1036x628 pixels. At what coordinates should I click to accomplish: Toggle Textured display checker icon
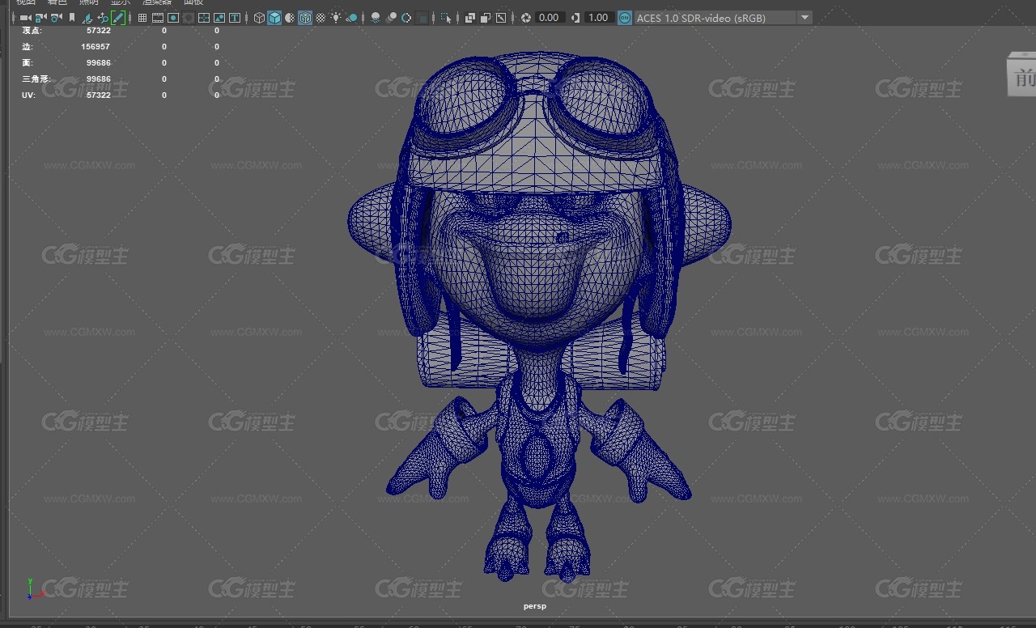tap(321, 18)
